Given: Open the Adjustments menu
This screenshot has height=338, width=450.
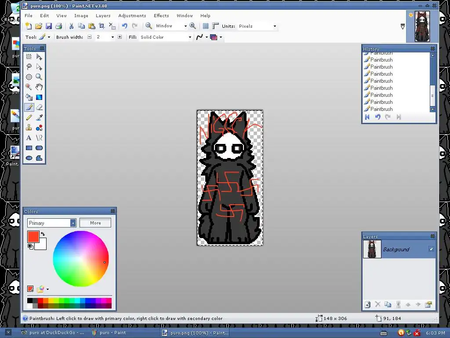Looking at the screenshot, I should pyautogui.click(x=132, y=15).
